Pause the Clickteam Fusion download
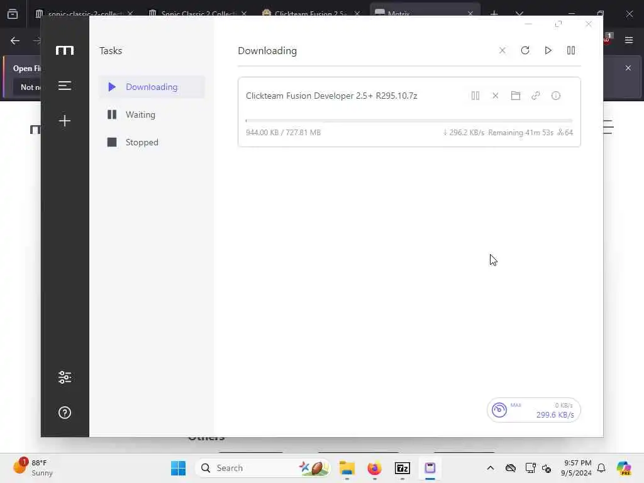Viewport: 644px width, 483px height. click(475, 96)
